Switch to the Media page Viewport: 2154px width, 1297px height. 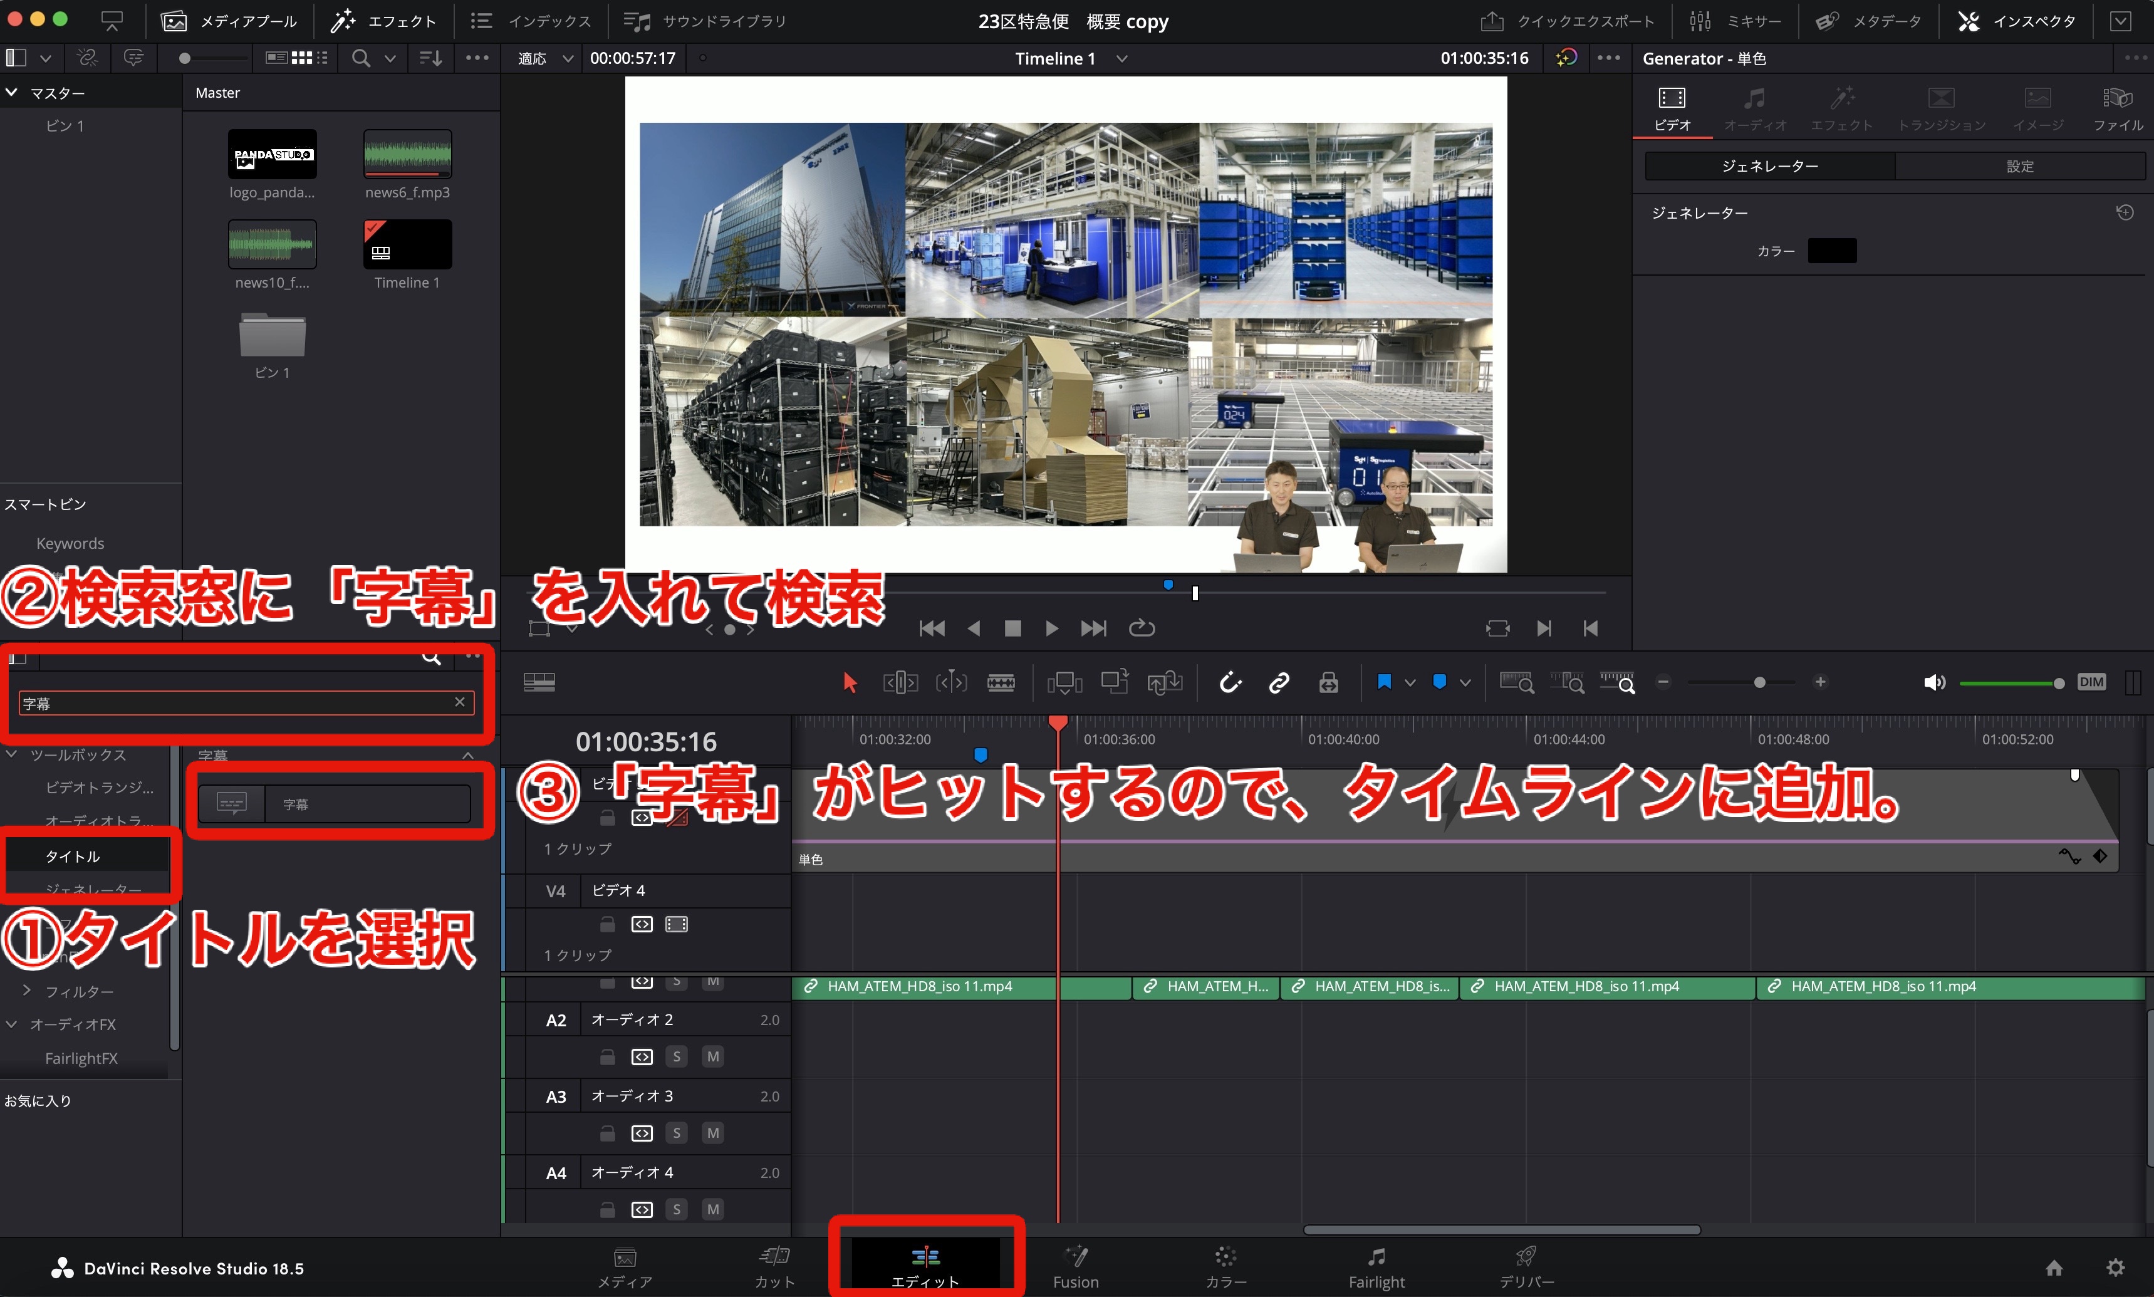pos(625,1269)
